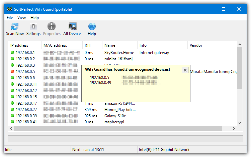Click the horizontal scrollbar thumb
The width and height of the screenshot is (251, 157).
(x=118, y=128)
